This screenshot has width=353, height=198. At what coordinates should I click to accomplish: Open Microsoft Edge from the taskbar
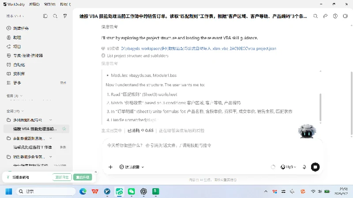(83, 191)
